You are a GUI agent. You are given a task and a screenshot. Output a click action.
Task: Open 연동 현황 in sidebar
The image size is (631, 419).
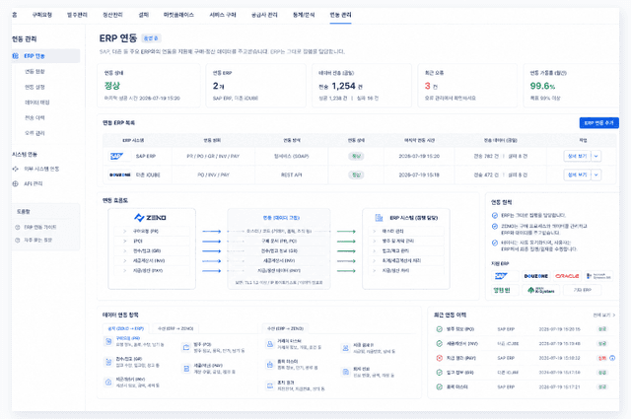pyautogui.click(x=35, y=72)
